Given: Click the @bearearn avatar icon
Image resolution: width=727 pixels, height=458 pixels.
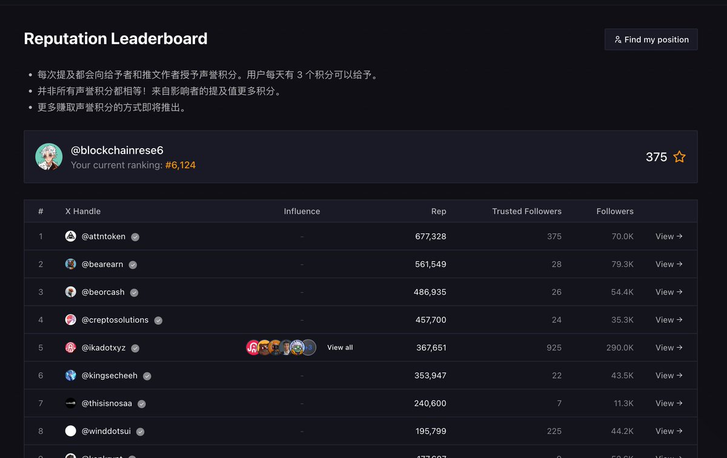Looking at the screenshot, I should (x=71, y=264).
